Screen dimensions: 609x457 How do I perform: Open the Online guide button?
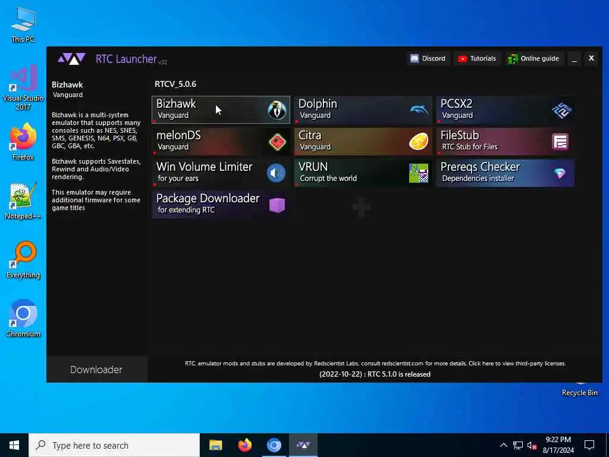point(534,58)
